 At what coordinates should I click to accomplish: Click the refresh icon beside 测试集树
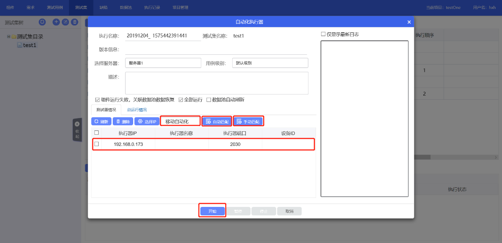point(42,22)
